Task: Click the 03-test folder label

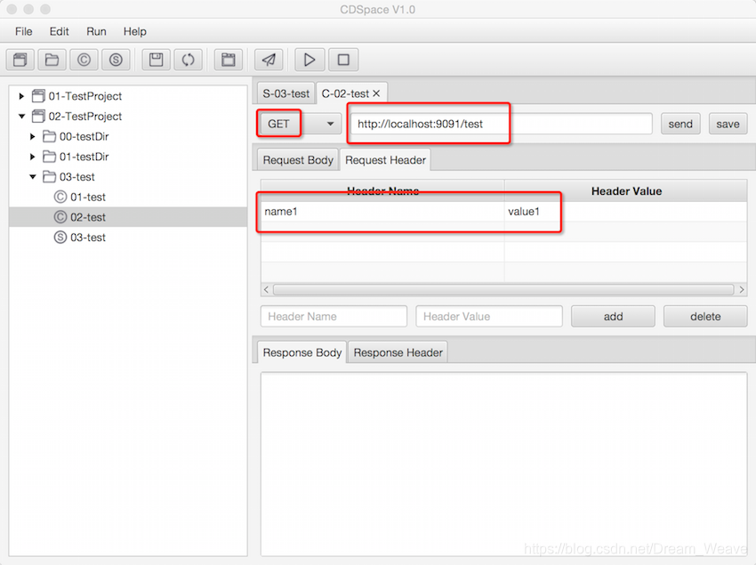Action: pos(77,177)
